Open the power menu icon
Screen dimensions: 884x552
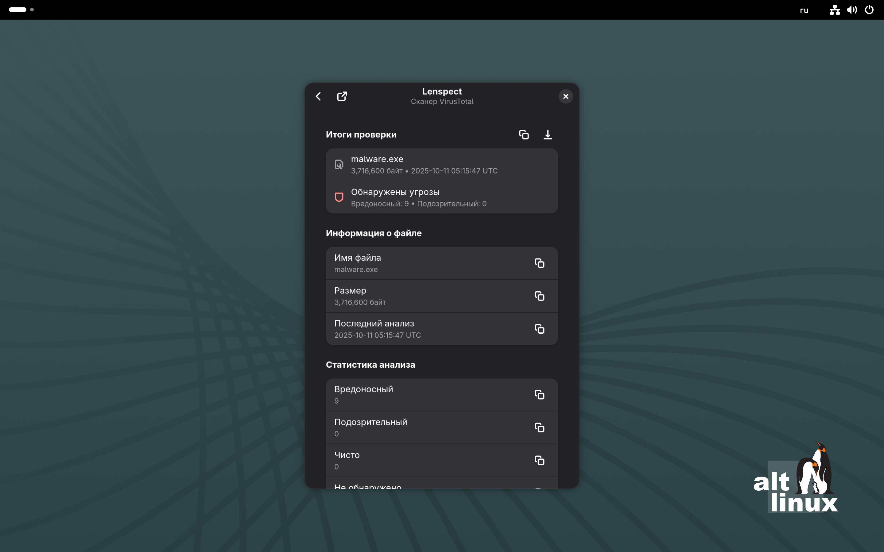869,10
